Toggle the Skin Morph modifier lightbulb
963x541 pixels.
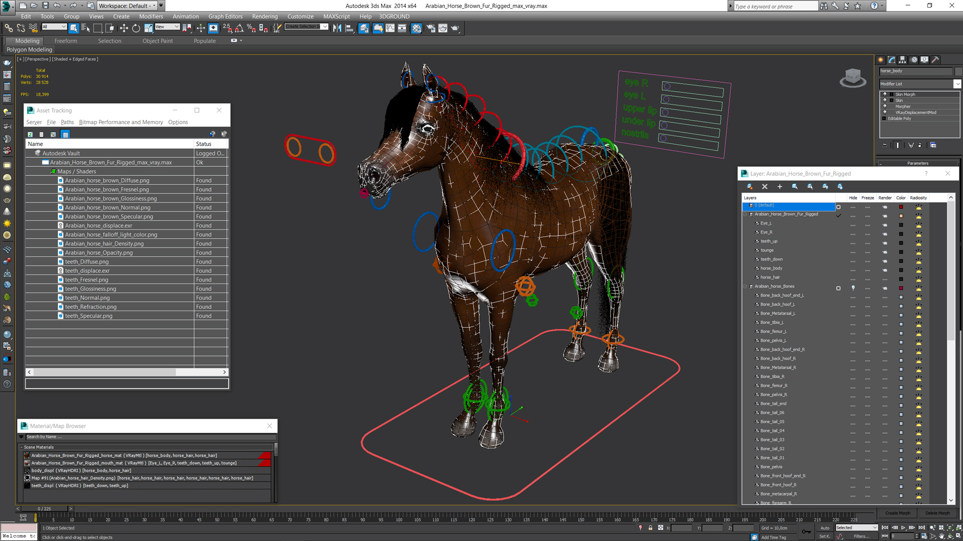[885, 94]
